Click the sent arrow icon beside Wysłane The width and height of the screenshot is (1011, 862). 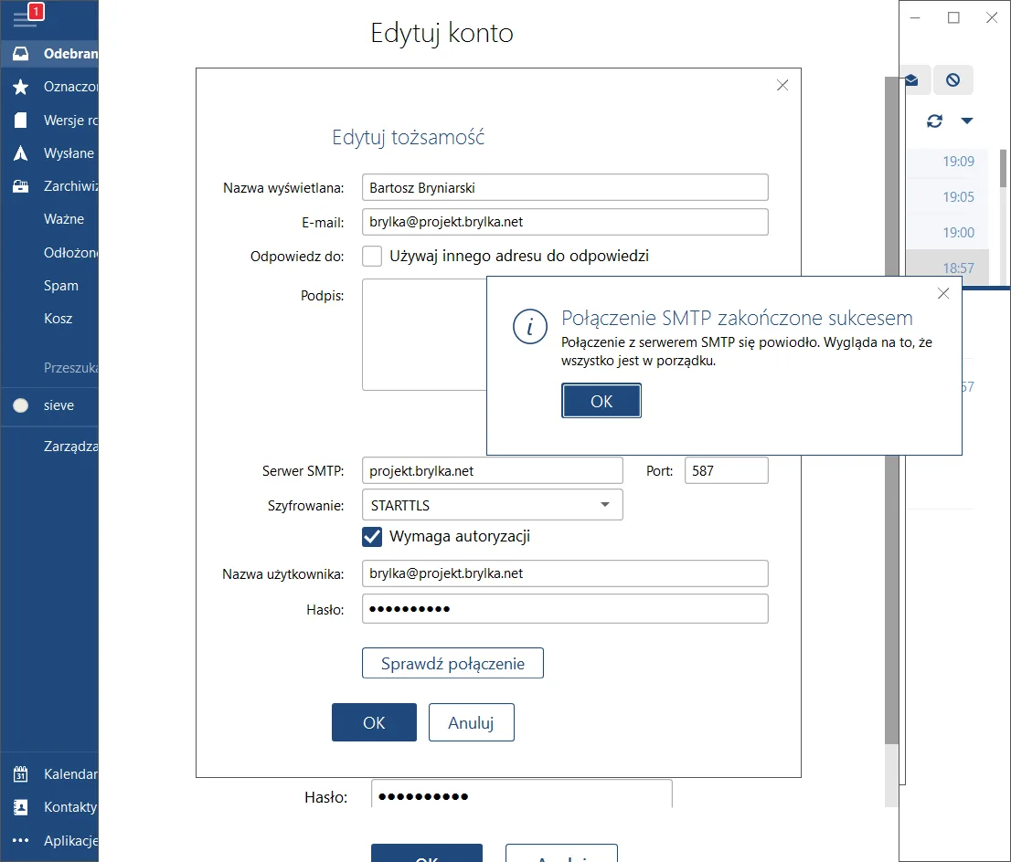[x=21, y=153]
